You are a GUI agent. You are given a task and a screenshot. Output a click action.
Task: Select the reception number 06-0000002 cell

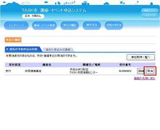125,71
